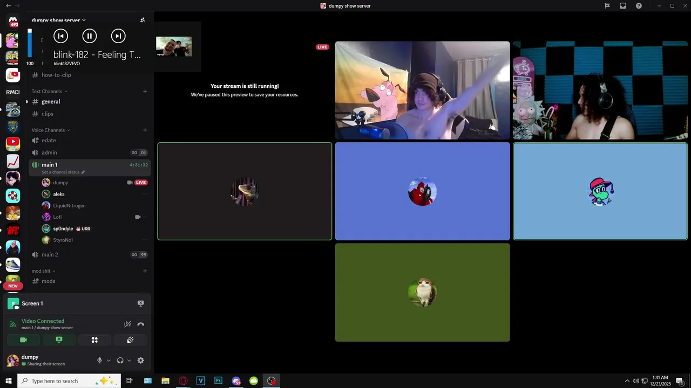Image resolution: width=691 pixels, height=388 pixels.
Task: Click Set a channel status
Action: [63, 172]
